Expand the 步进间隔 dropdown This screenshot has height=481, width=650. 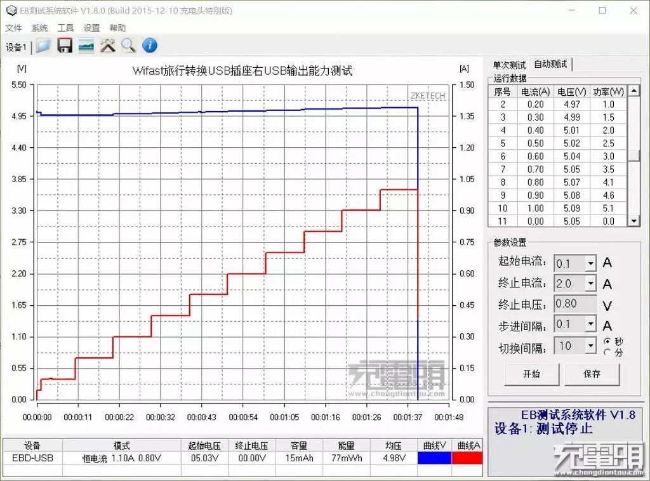[591, 324]
